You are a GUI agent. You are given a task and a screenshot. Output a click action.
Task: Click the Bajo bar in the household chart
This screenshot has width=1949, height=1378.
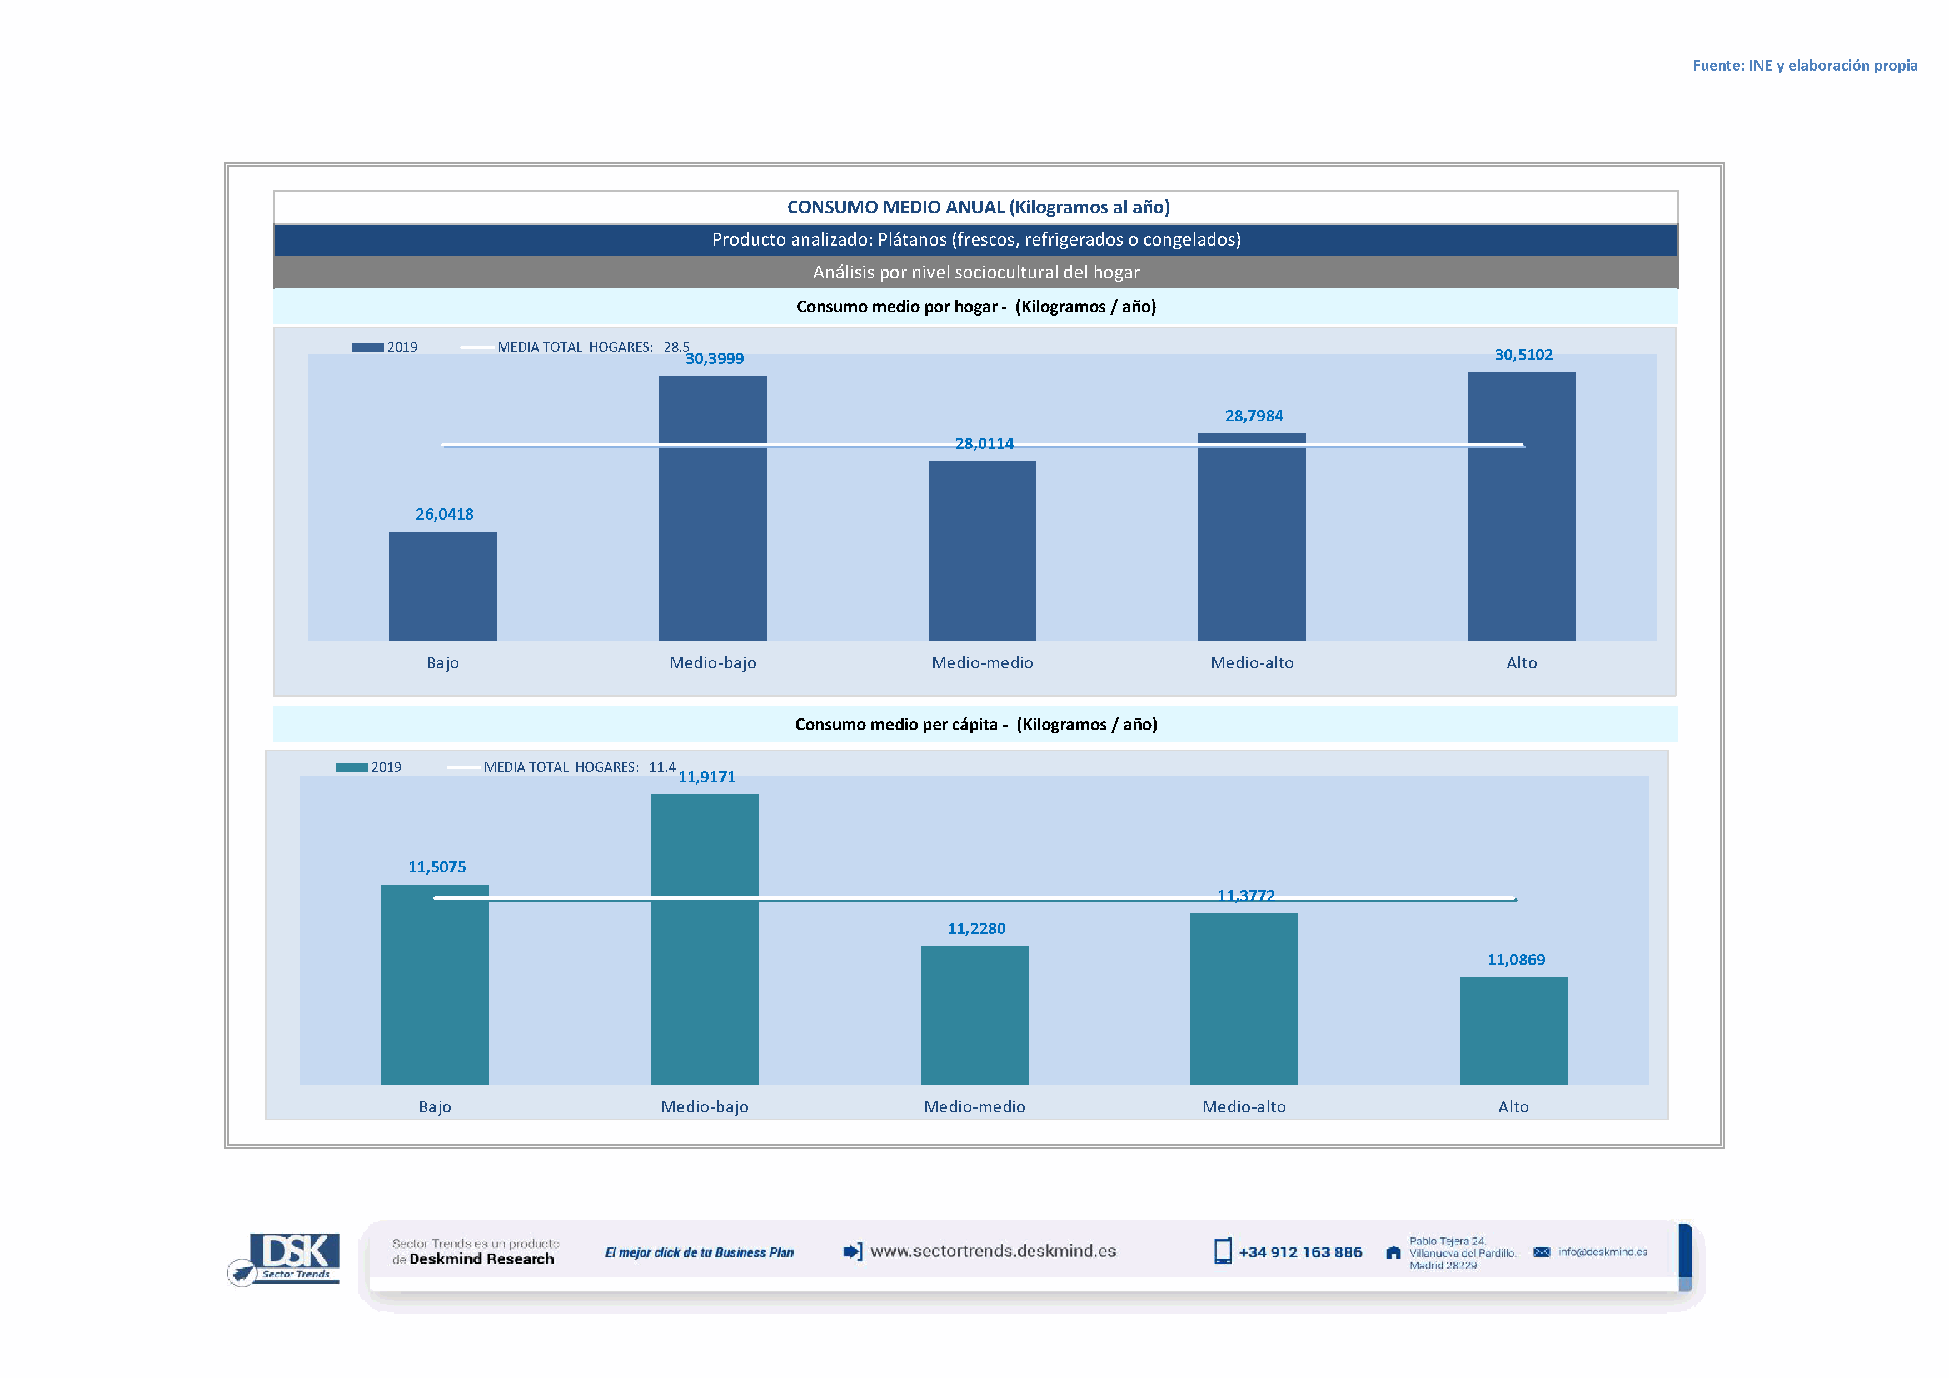[x=442, y=586]
